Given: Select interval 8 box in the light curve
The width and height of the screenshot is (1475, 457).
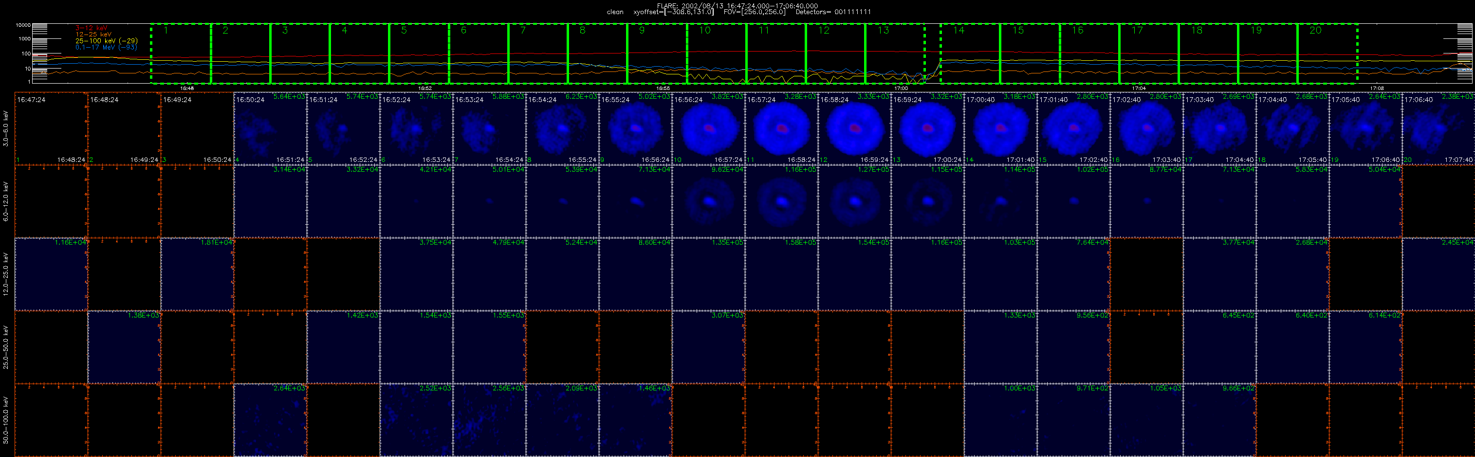Looking at the screenshot, I should (598, 54).
